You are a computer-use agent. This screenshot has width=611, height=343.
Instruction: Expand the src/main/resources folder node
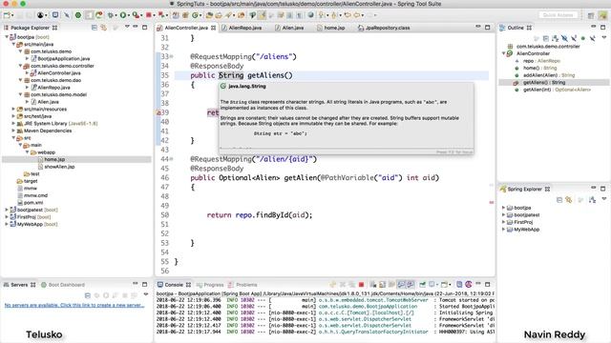tap(13, 110)
